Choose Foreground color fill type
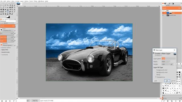The height and width of the screenshot is (102, 182). coord(156,70)
